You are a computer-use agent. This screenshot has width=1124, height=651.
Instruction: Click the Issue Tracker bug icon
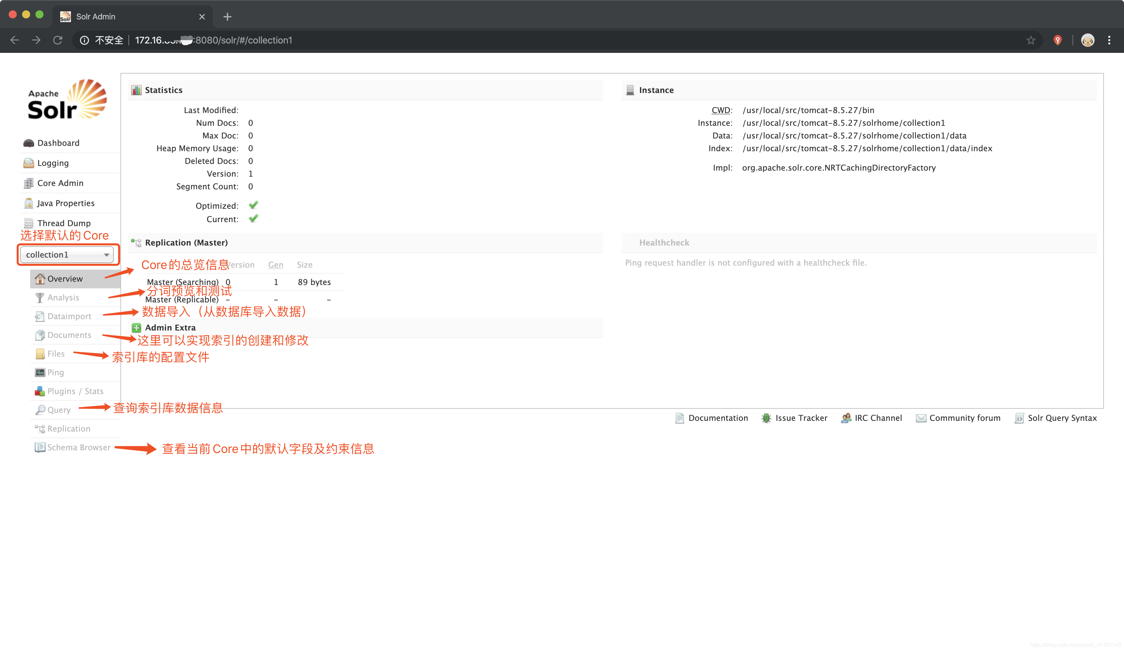(x=766, y=418)
